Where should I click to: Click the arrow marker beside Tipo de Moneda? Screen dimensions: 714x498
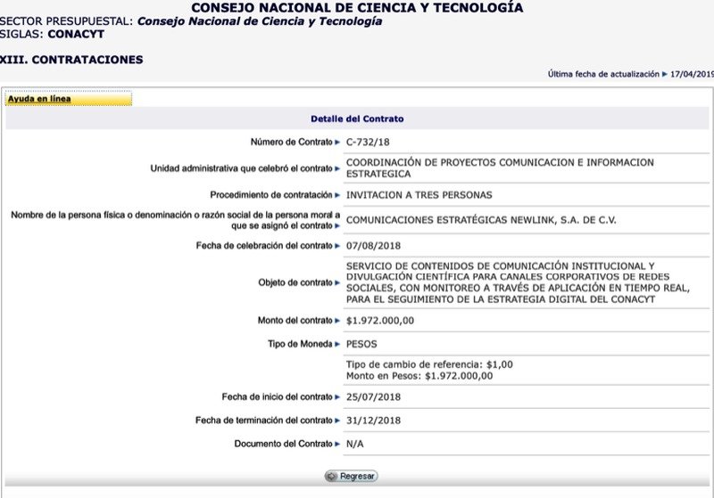[337, 344]
